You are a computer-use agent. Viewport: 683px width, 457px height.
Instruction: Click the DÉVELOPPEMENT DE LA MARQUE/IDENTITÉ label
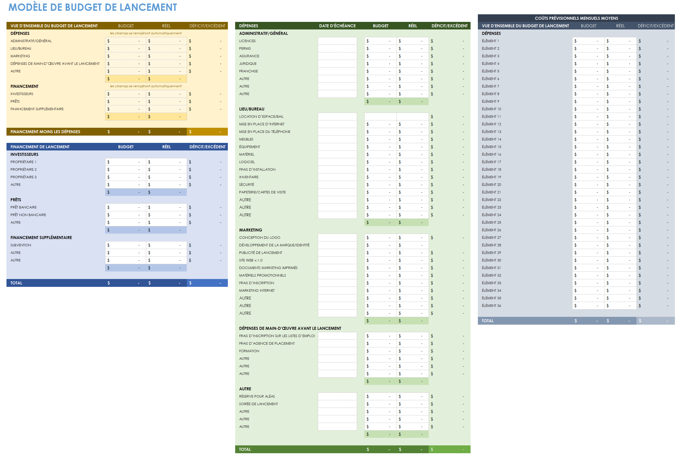coord(274,246)
